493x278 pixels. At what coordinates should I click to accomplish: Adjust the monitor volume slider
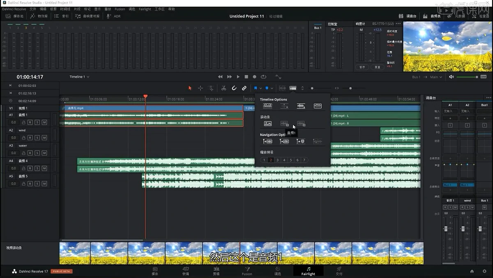[467, 77]
